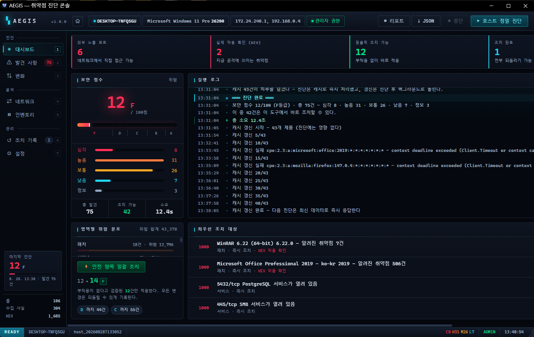Screen dimensions: 534x337
Task: Click the security score grade bar
Action: [127, 125]
